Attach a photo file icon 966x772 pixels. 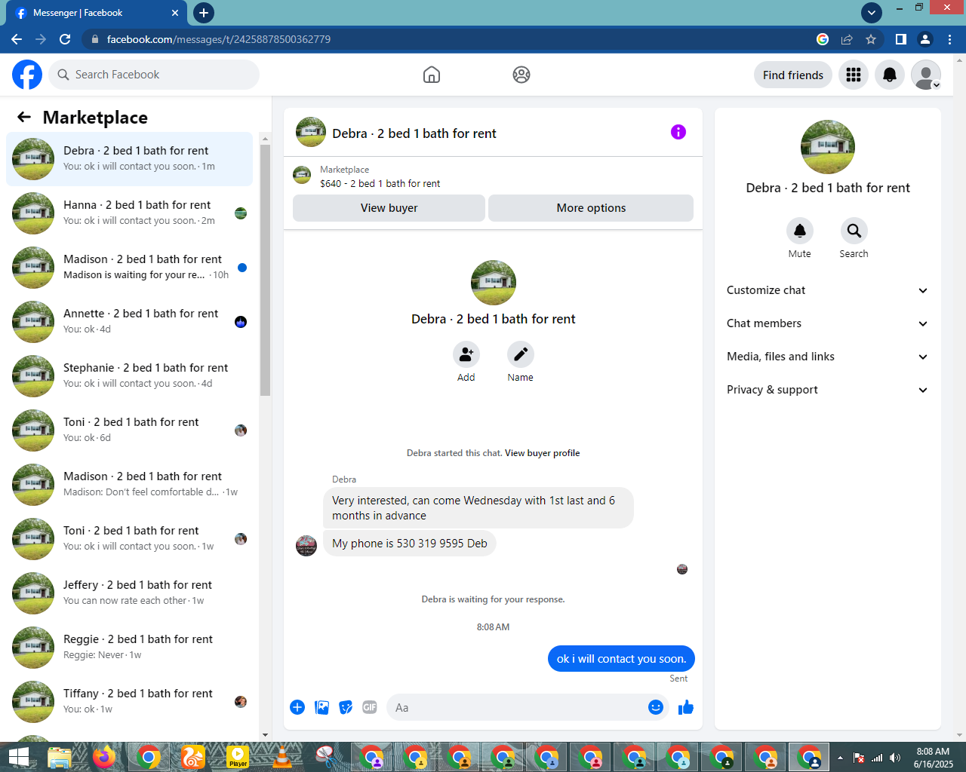321,707
